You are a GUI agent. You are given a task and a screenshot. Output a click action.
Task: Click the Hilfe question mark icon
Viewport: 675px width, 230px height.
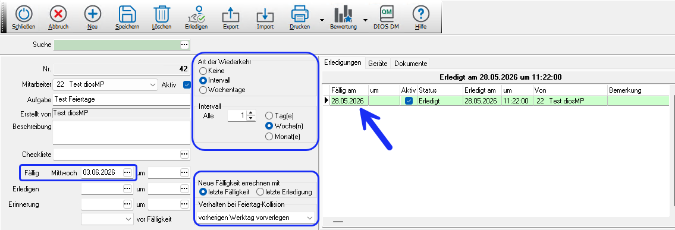420,14
